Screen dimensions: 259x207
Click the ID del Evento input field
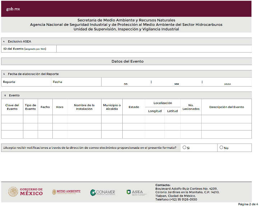pyautogui.click(x=154, y=49)
